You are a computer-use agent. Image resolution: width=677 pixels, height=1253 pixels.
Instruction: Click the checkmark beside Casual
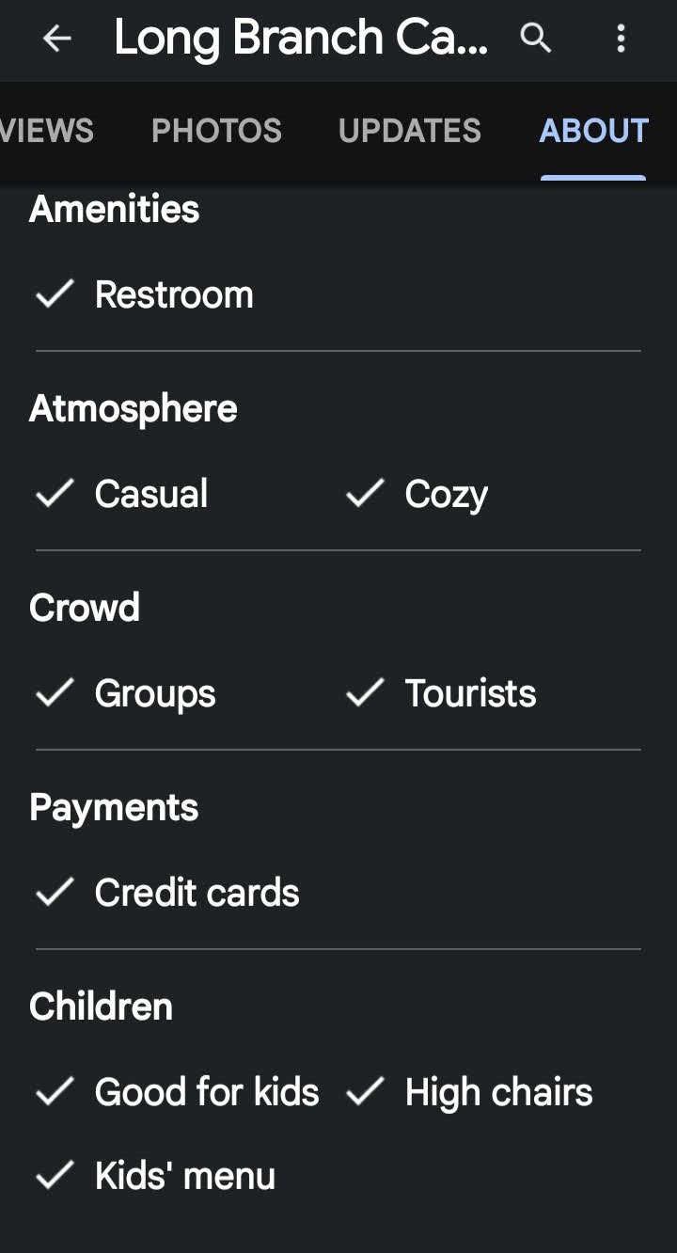coord(55,494)
